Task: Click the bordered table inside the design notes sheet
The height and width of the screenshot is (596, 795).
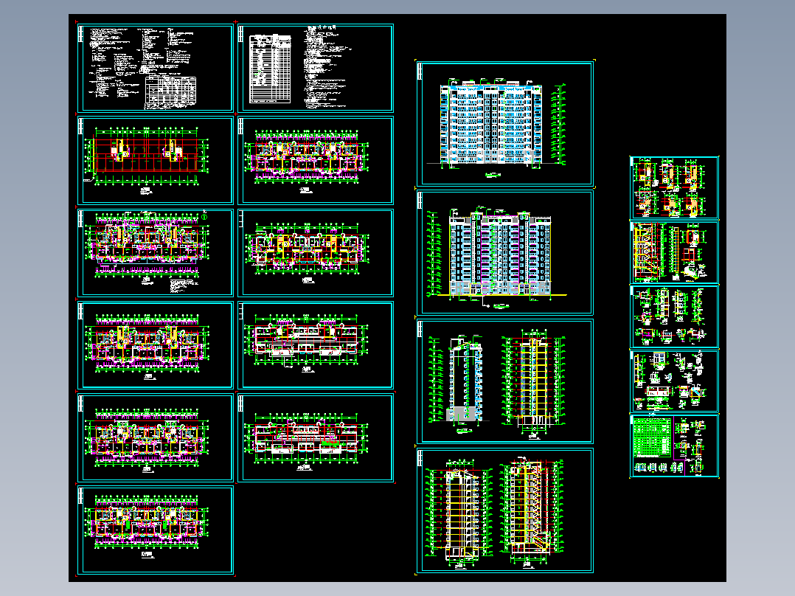Action: (x=170, y=92)
